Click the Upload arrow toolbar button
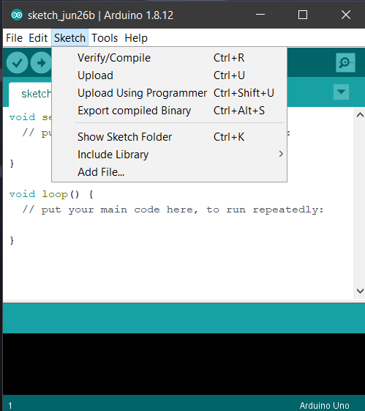 tap(41, 63)
